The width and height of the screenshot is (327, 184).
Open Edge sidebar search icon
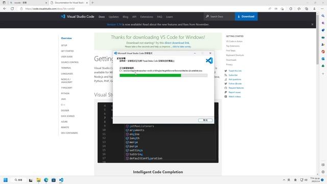323,16
